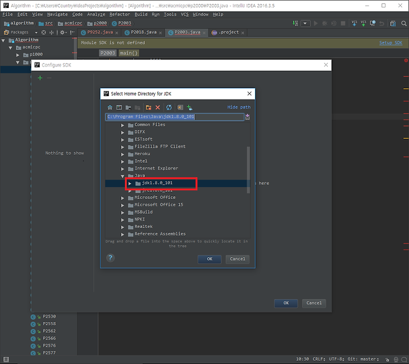Image resolution: width=409 pixels, height=364 pixels.
Task: Open run configuration dropdown in toolbar
Action: coord(305,23)
